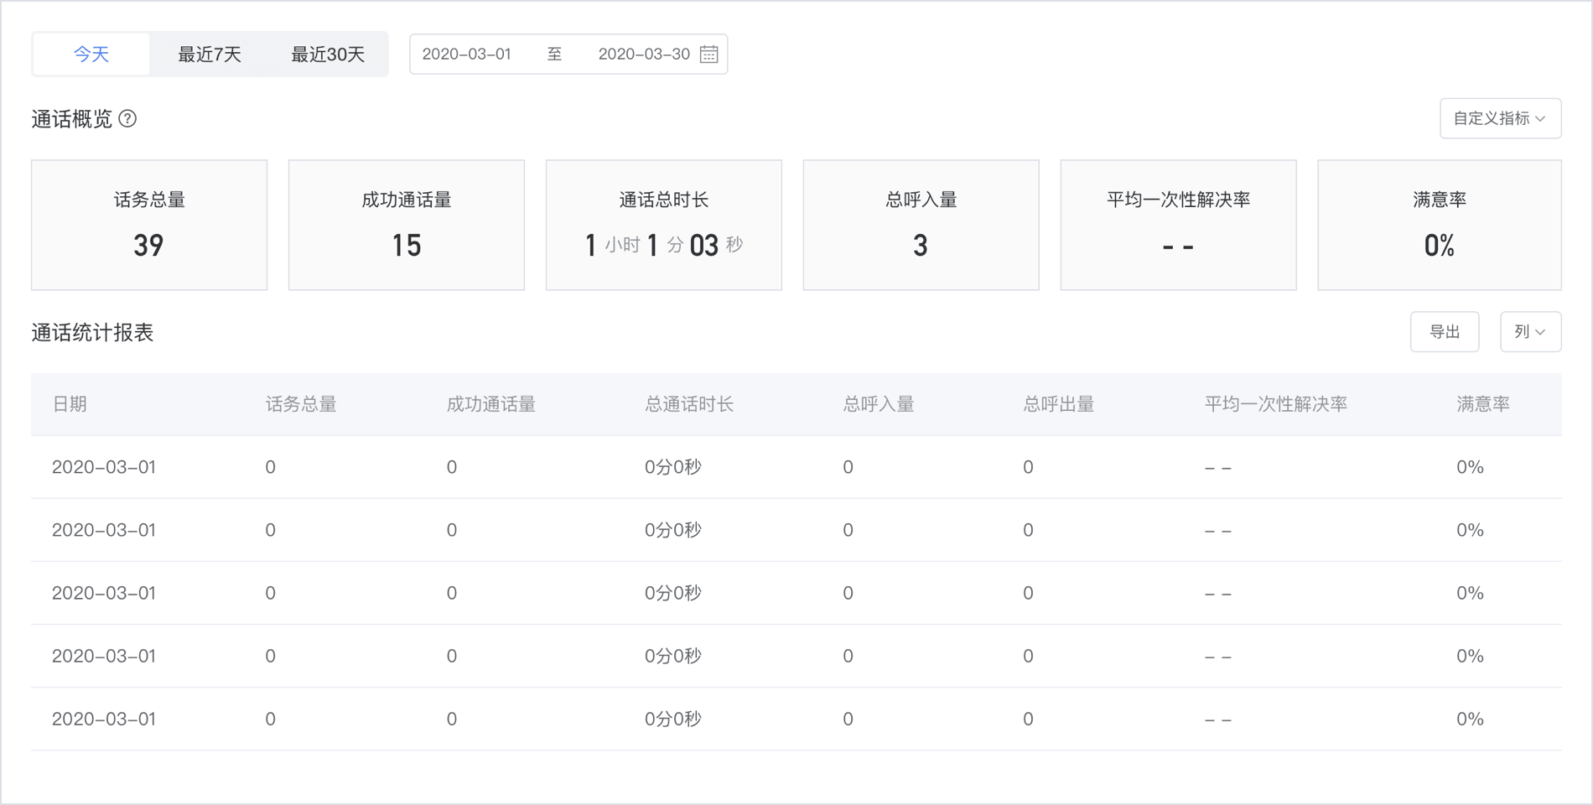The height and width of the screenshot is (805, 1593).
Task: Click end date field 2020-03-30
Action: (643, 55)
